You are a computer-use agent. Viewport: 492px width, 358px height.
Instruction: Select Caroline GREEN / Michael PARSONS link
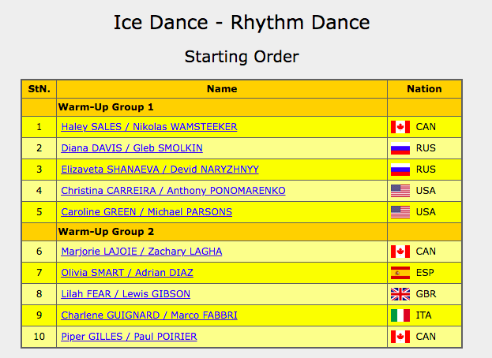click(x=147, y=211)
